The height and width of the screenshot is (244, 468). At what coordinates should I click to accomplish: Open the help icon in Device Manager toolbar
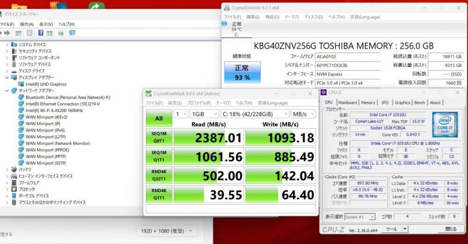(41, 33)
